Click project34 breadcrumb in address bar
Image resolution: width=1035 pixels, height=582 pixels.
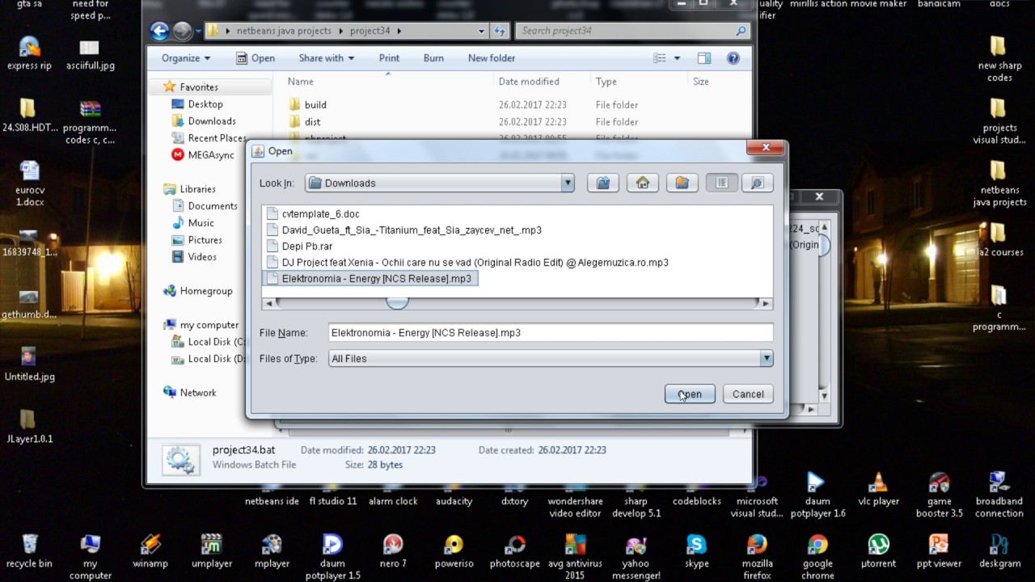coord(370,31)
